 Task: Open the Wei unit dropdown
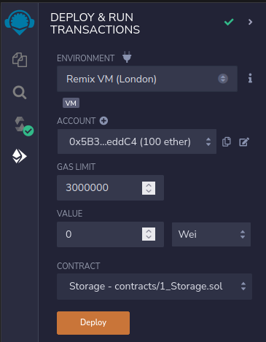pos(211,234)
